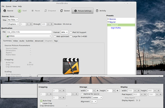Toggle the Auto Crop checkbox
The image size is (165, 108).
(41, 101)
